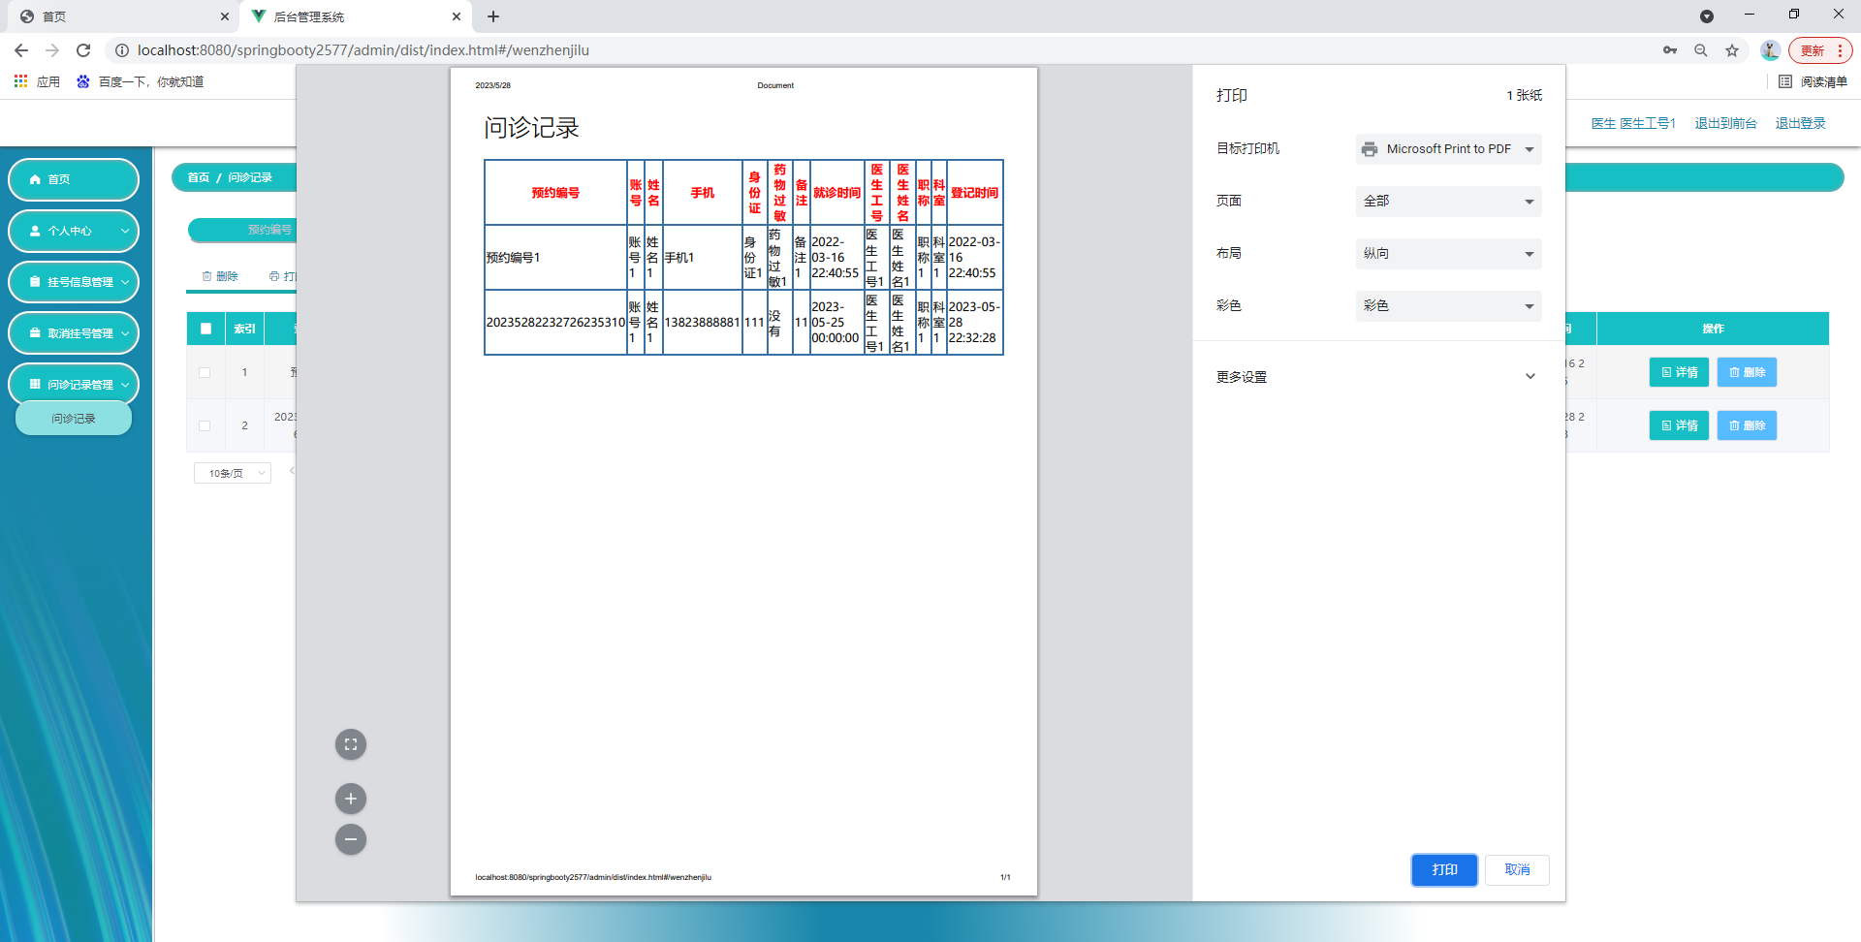Expand the 取消挂号管理 sidebar menu

point(74,333)
